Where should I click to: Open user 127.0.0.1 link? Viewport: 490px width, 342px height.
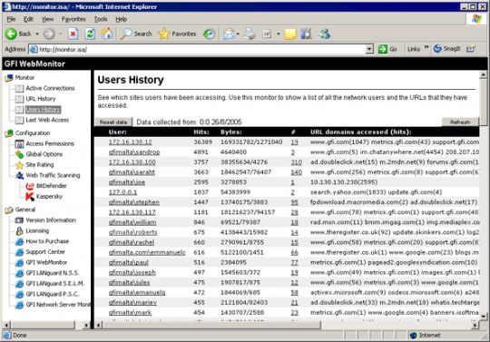click(122, 192)
